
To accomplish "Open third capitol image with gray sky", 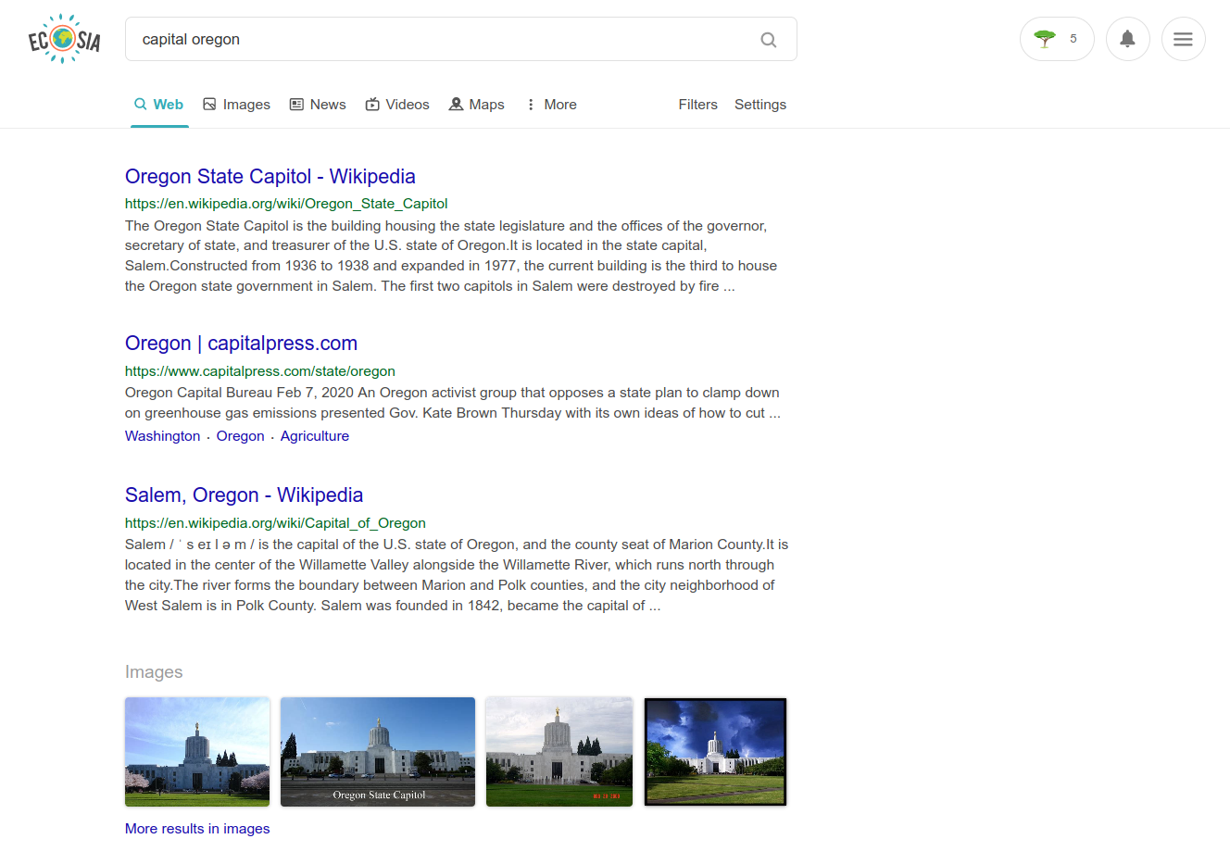I will (559, 752).
